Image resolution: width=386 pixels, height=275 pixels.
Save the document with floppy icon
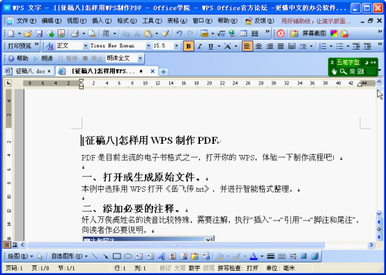coord(39,34)
